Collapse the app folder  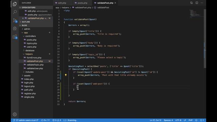pyautogui.click(x=36, y=33)
